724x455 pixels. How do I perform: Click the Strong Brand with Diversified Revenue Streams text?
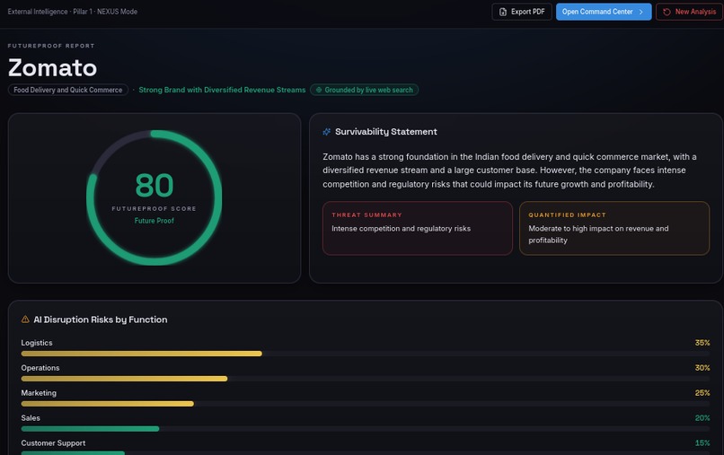pyautogui.click(x=222, y=90)
